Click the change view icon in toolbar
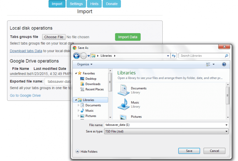Screen dimensions: 238x161 pyautogui.click(x=208, y=64)
